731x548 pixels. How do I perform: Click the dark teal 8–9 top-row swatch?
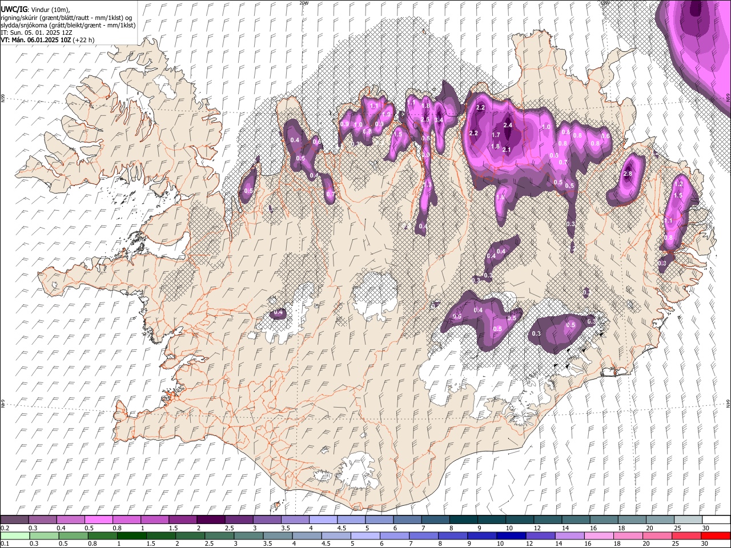point(463,520)
